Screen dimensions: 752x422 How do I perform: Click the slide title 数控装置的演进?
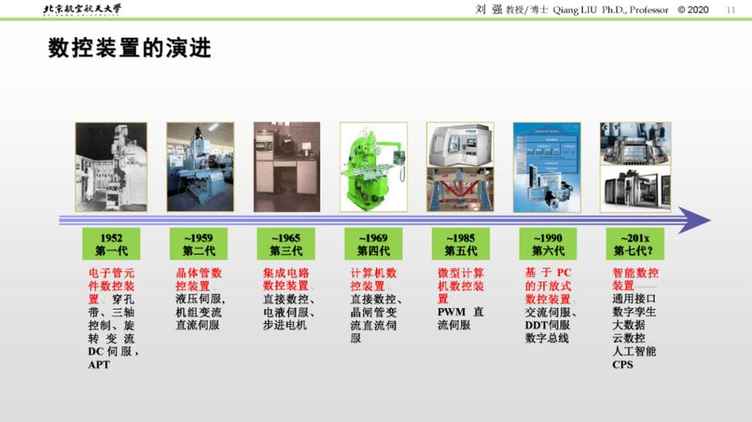click(129, 48)
